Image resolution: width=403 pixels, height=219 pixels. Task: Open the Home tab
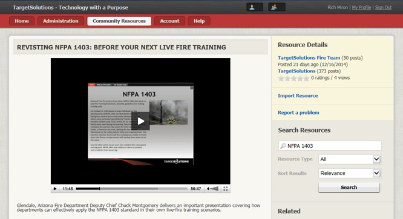coord(22,21)
